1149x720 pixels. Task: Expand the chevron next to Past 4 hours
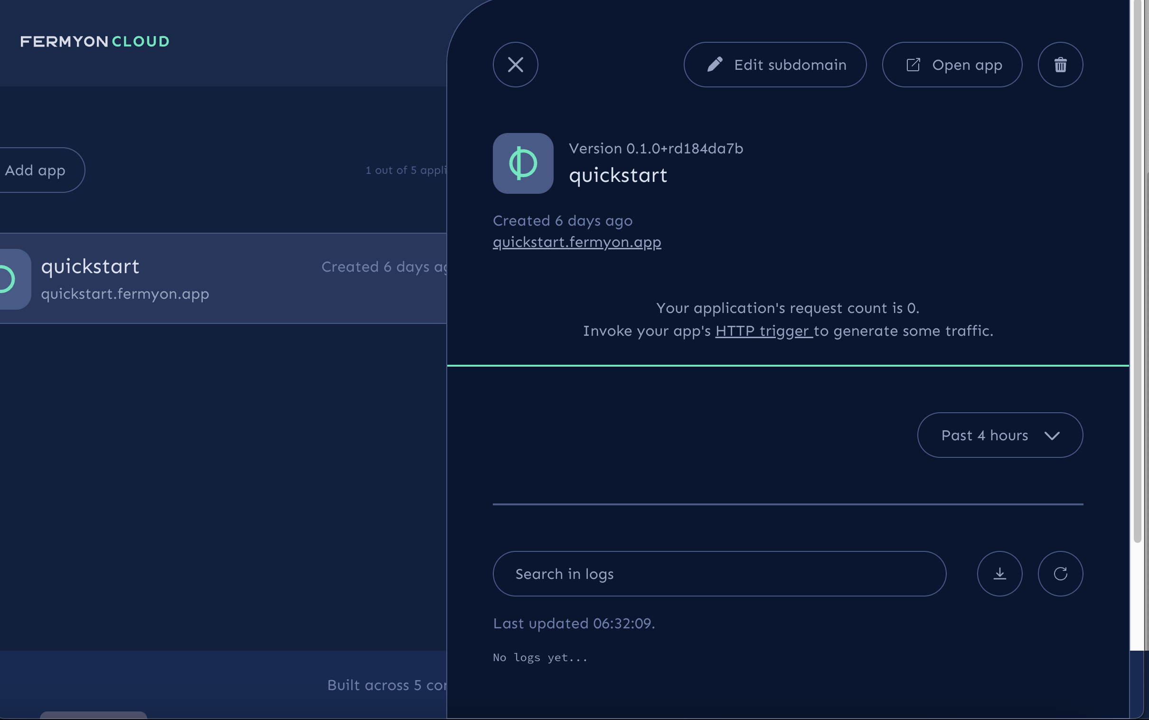point(1053,435)
